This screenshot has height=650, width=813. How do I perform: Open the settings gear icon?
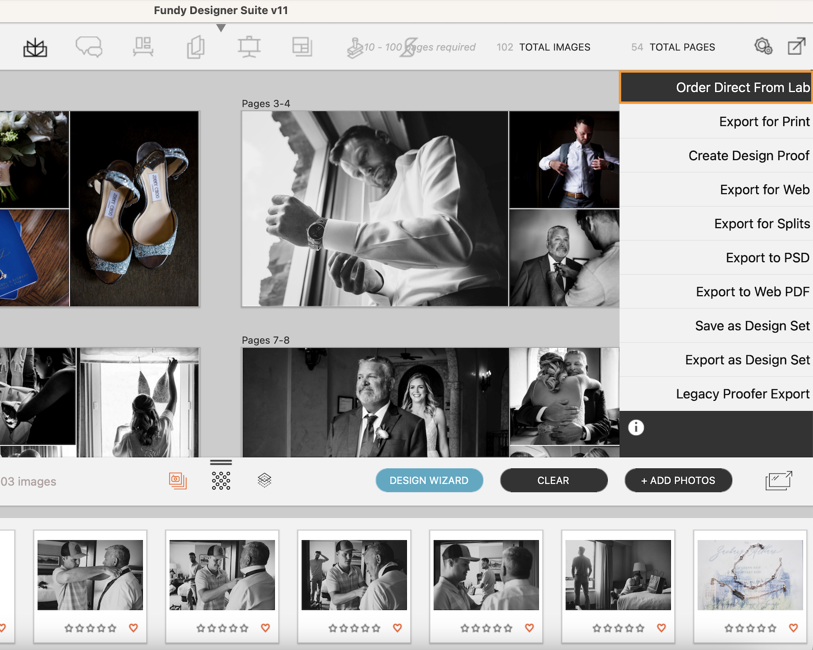(763, 46)
